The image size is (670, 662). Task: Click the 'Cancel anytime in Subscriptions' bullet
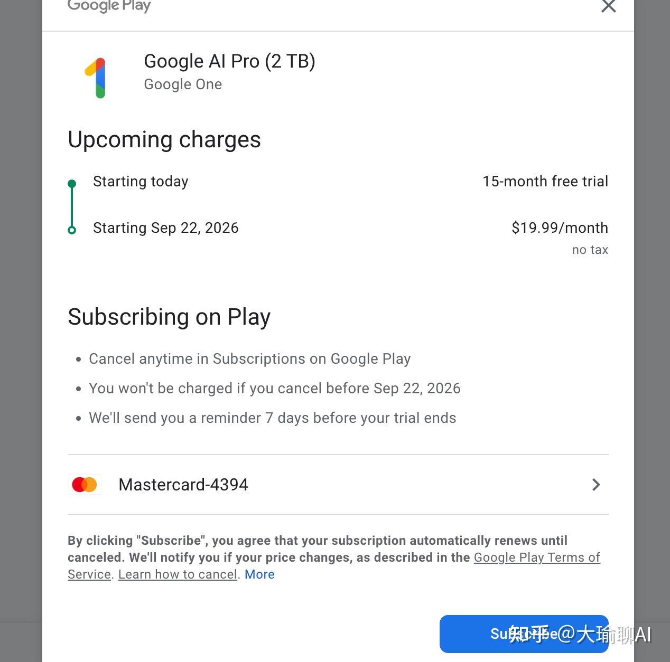(249, 359)
